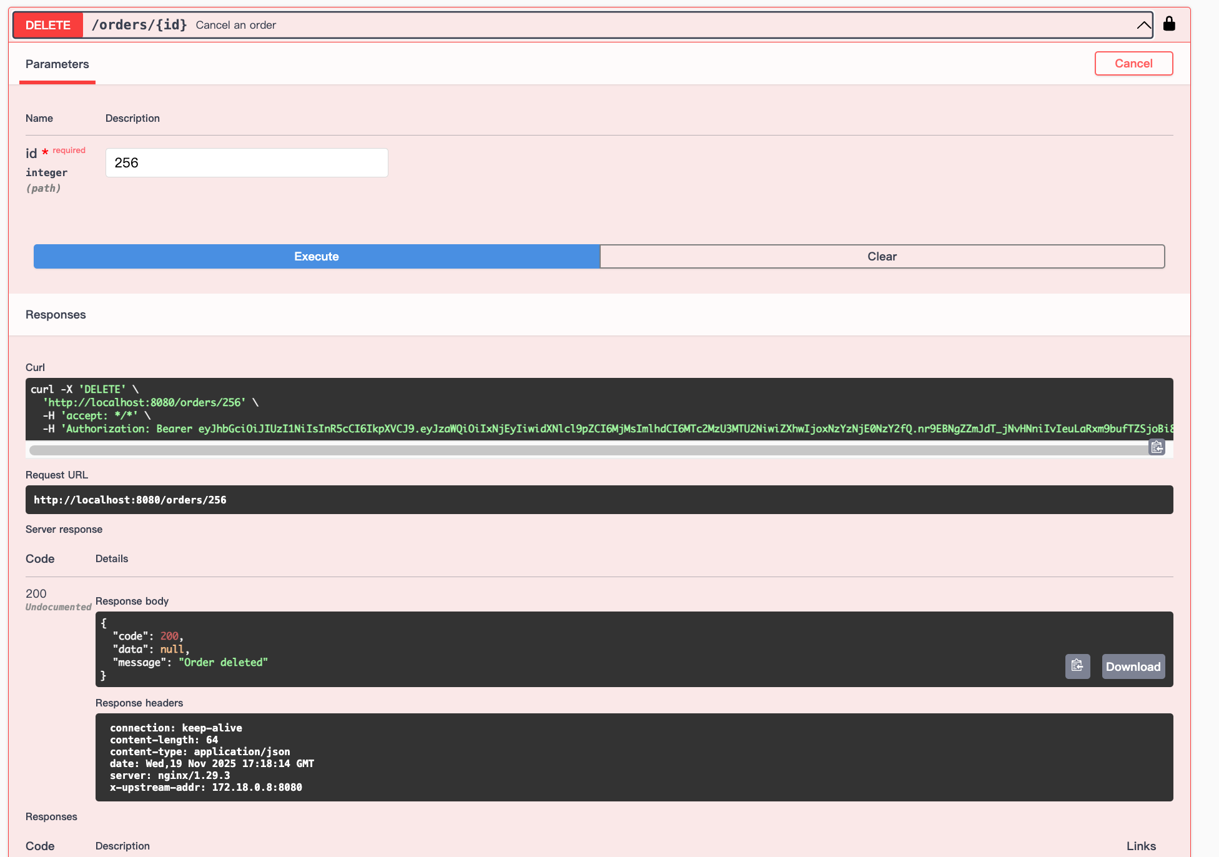Select the Parameters tab
Screen dimensions: 1219x857
tap(57, 64)
